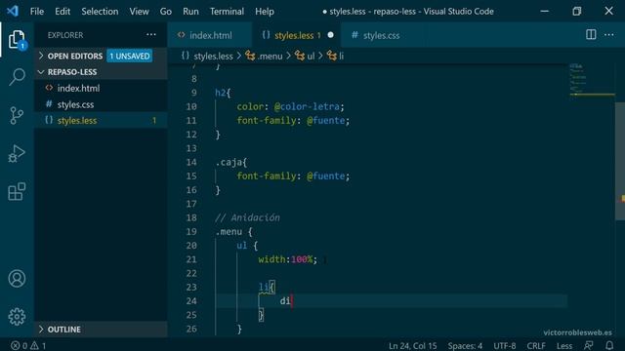This screenshot has height=351, width=625.
Task: Change line ending via CRLF
Action: 536,345
